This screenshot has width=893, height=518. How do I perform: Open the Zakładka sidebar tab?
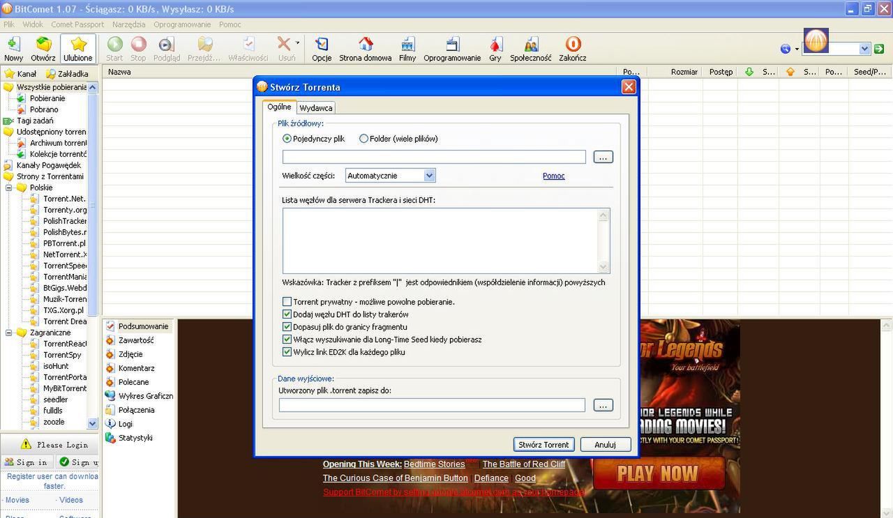click(x=67, y=73)
